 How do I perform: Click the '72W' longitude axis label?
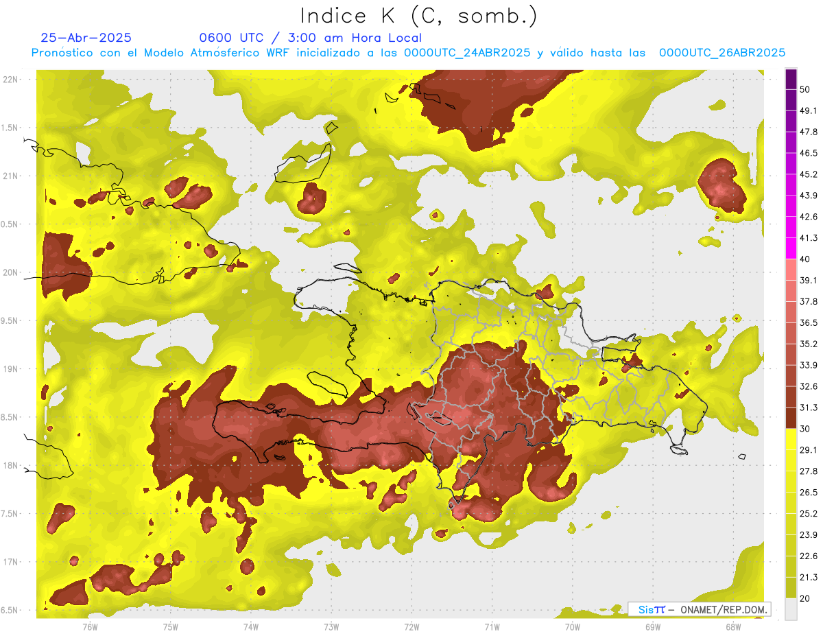click(411, 626)
